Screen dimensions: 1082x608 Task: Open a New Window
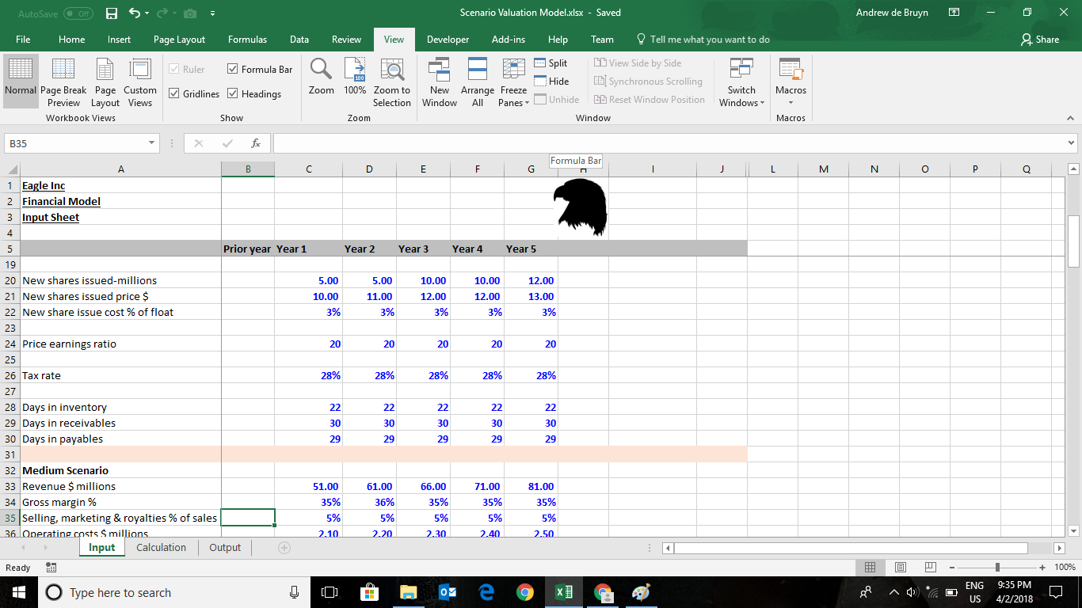440,82
